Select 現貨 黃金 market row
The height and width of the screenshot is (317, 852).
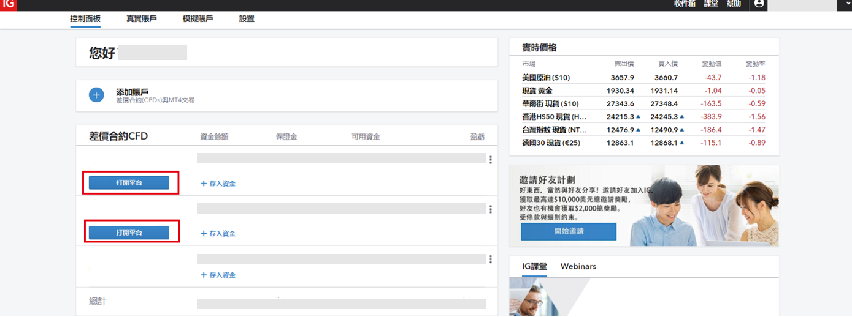coord(643,91)
